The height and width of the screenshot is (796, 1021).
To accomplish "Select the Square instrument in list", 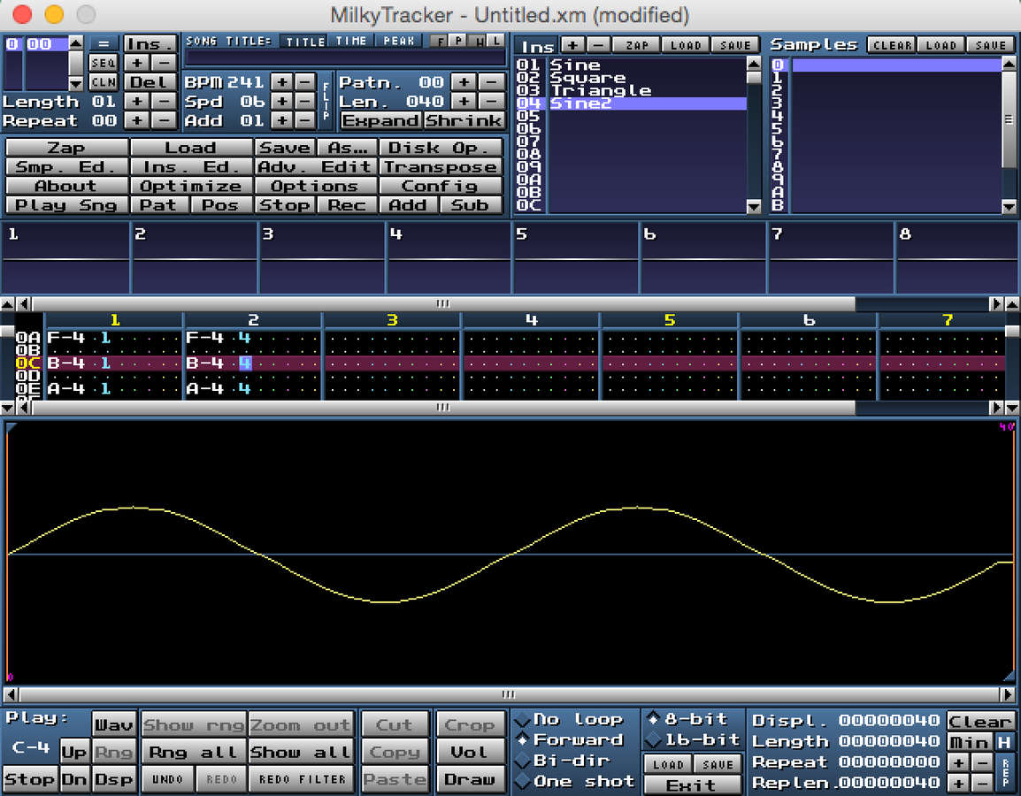I will [x=648, y=78].
